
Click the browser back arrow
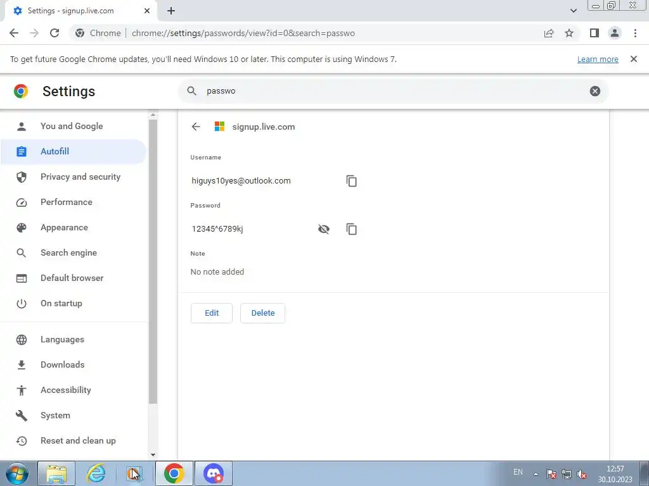point(14,33)
